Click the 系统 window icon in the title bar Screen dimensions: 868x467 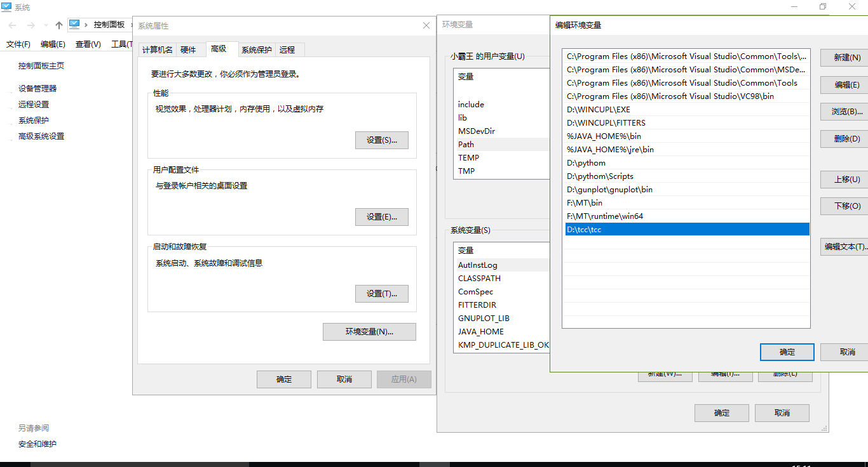(x=6, y=7)
